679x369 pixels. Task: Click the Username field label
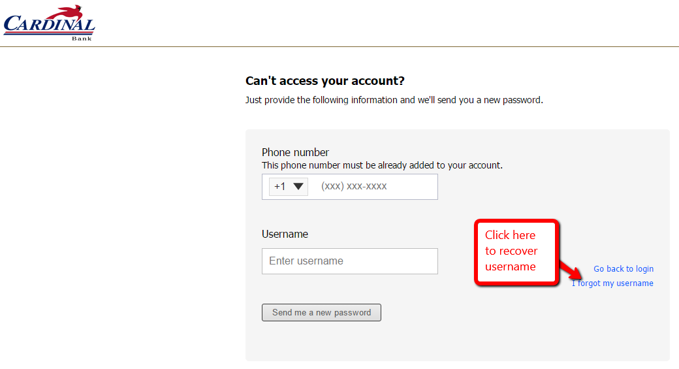click(x=285, y=234)
